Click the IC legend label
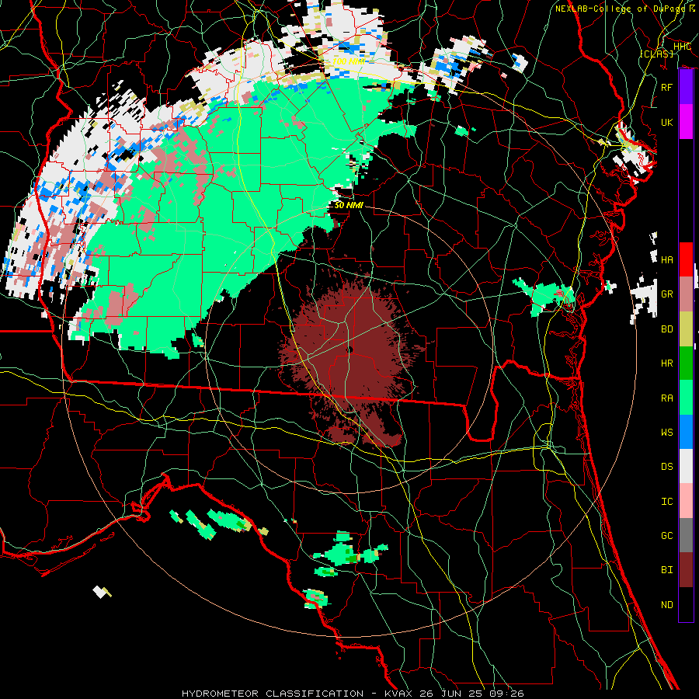Viewport: 699px width, 699px height. click(667, 501)
